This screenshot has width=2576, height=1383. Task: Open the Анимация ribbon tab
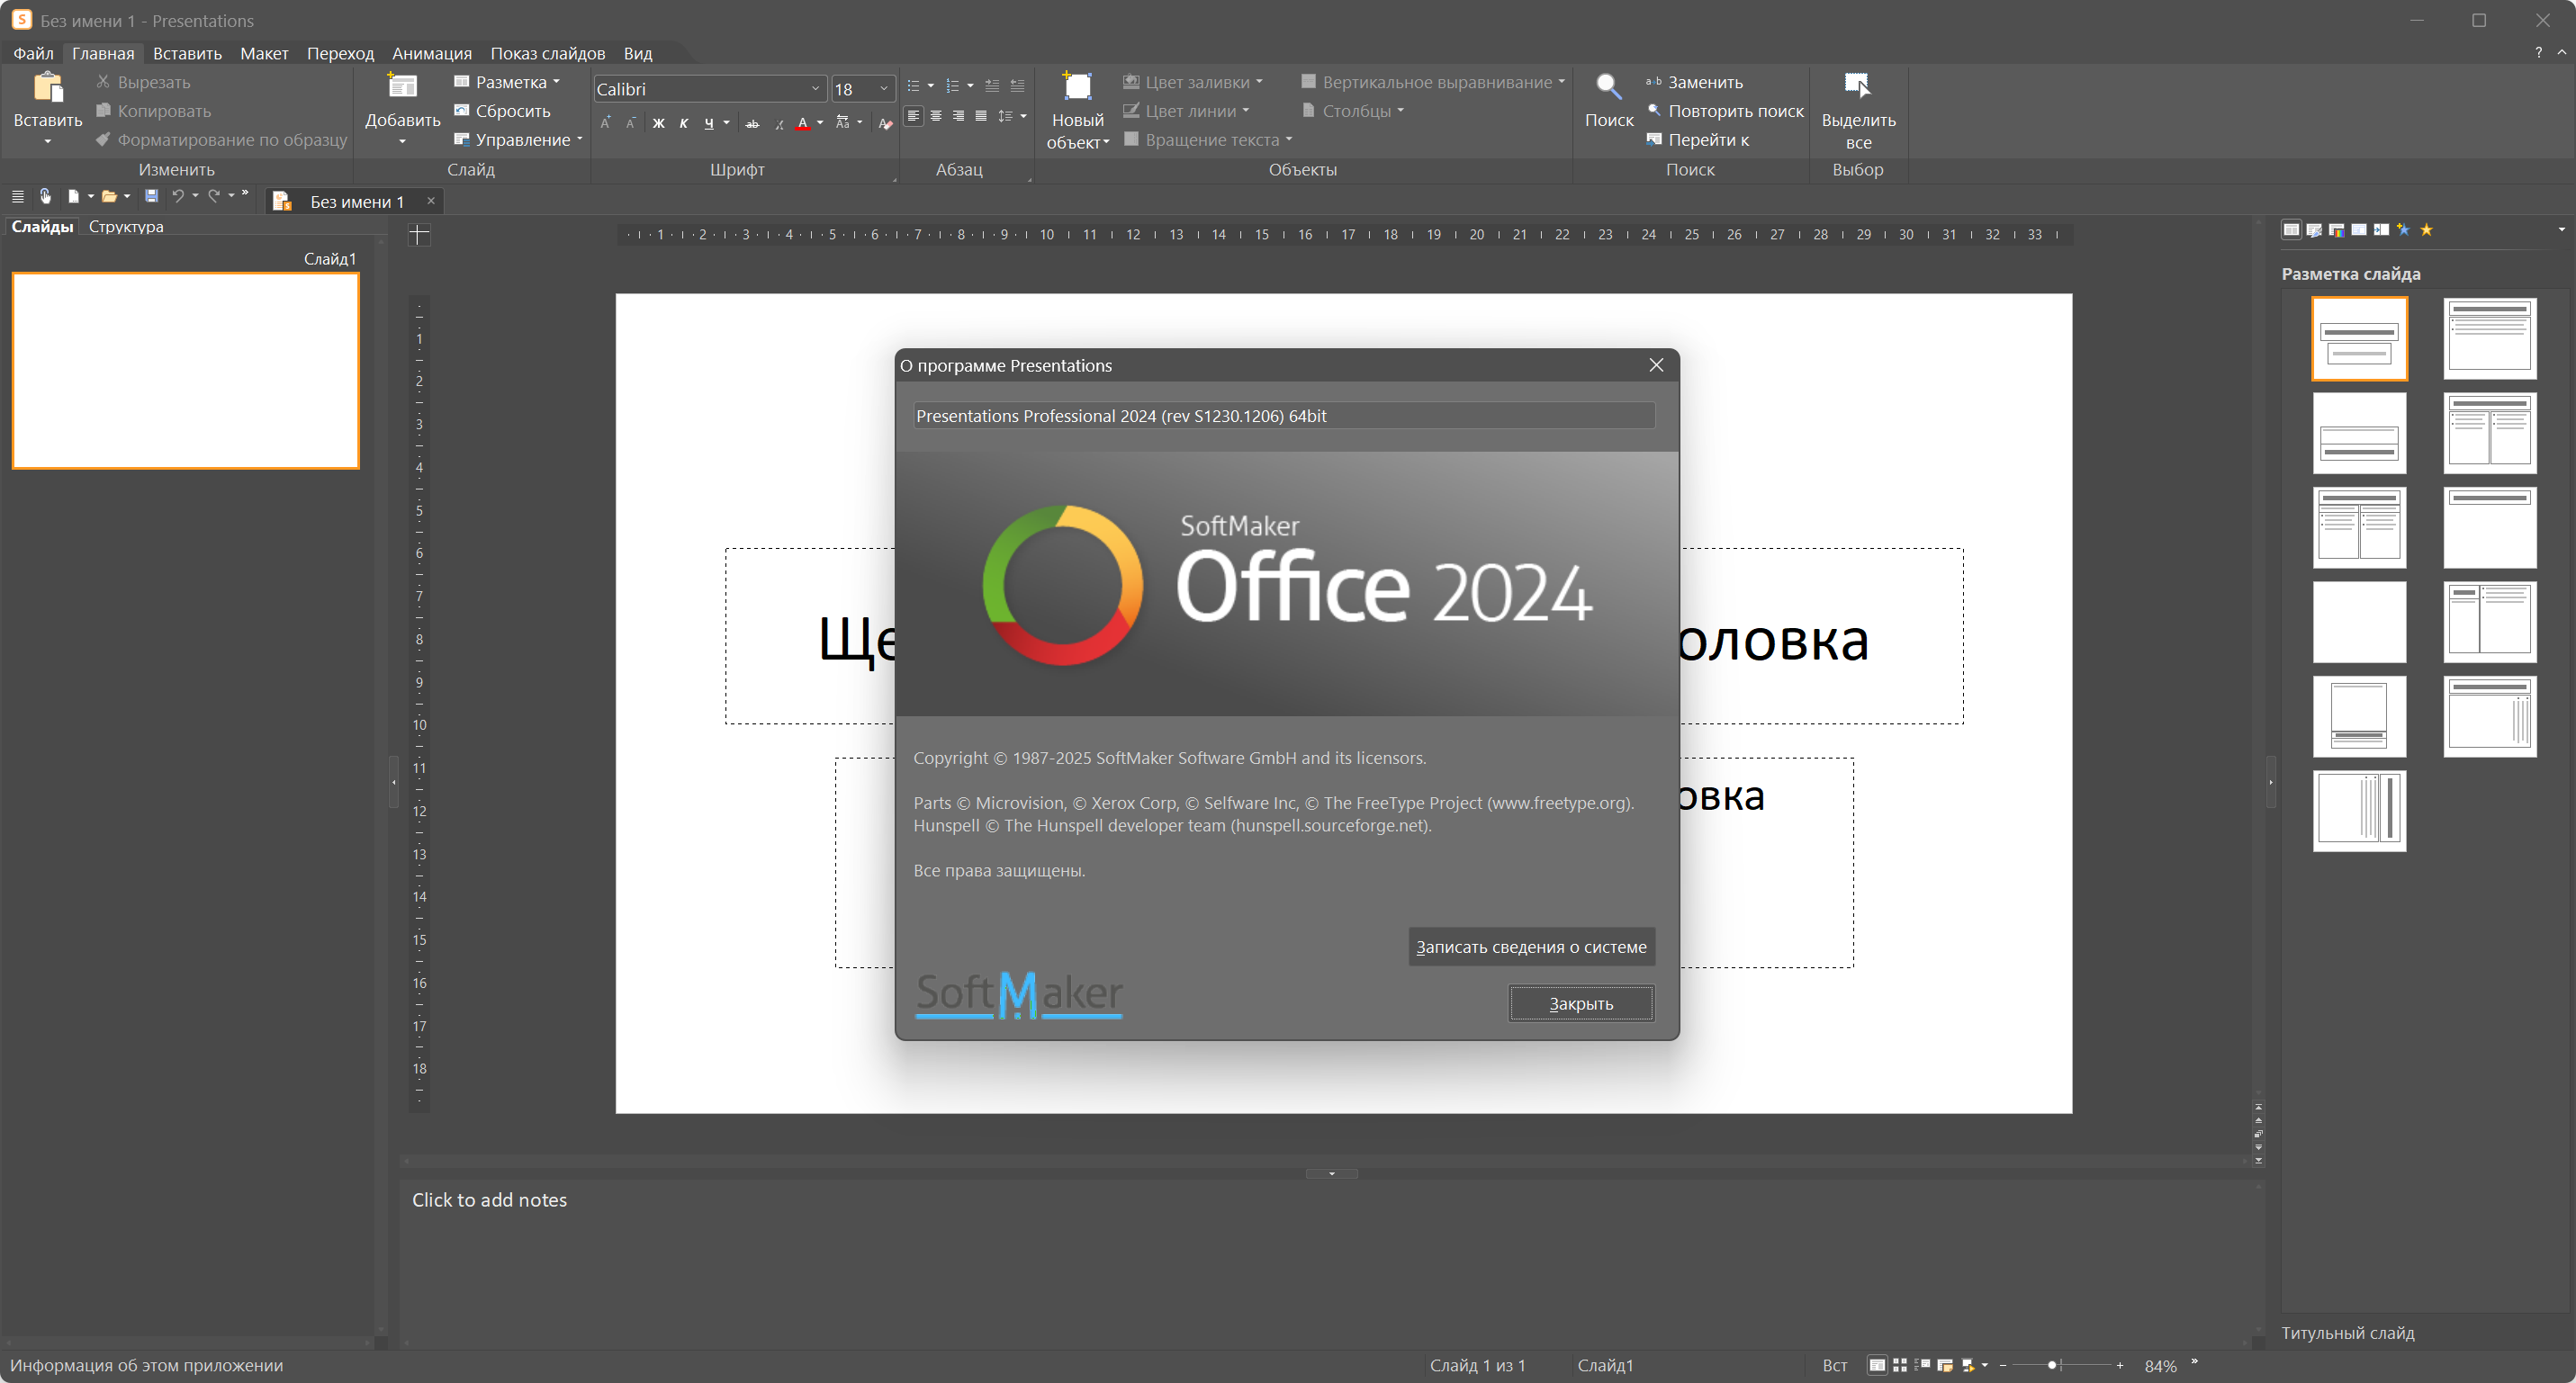click(431, 53)
